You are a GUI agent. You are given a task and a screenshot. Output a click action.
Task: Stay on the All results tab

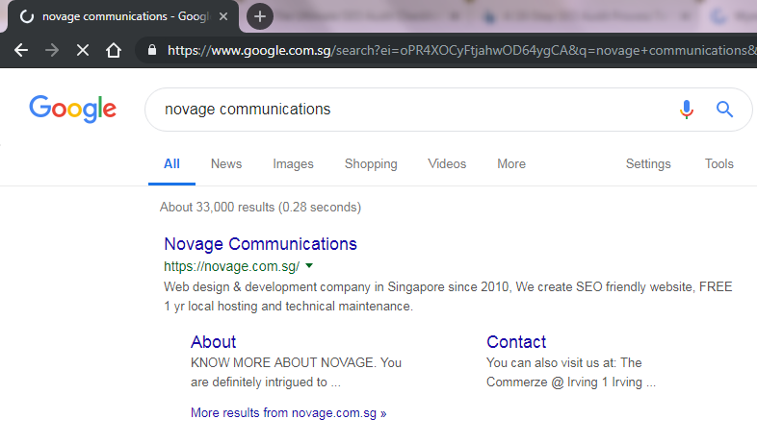171,164
